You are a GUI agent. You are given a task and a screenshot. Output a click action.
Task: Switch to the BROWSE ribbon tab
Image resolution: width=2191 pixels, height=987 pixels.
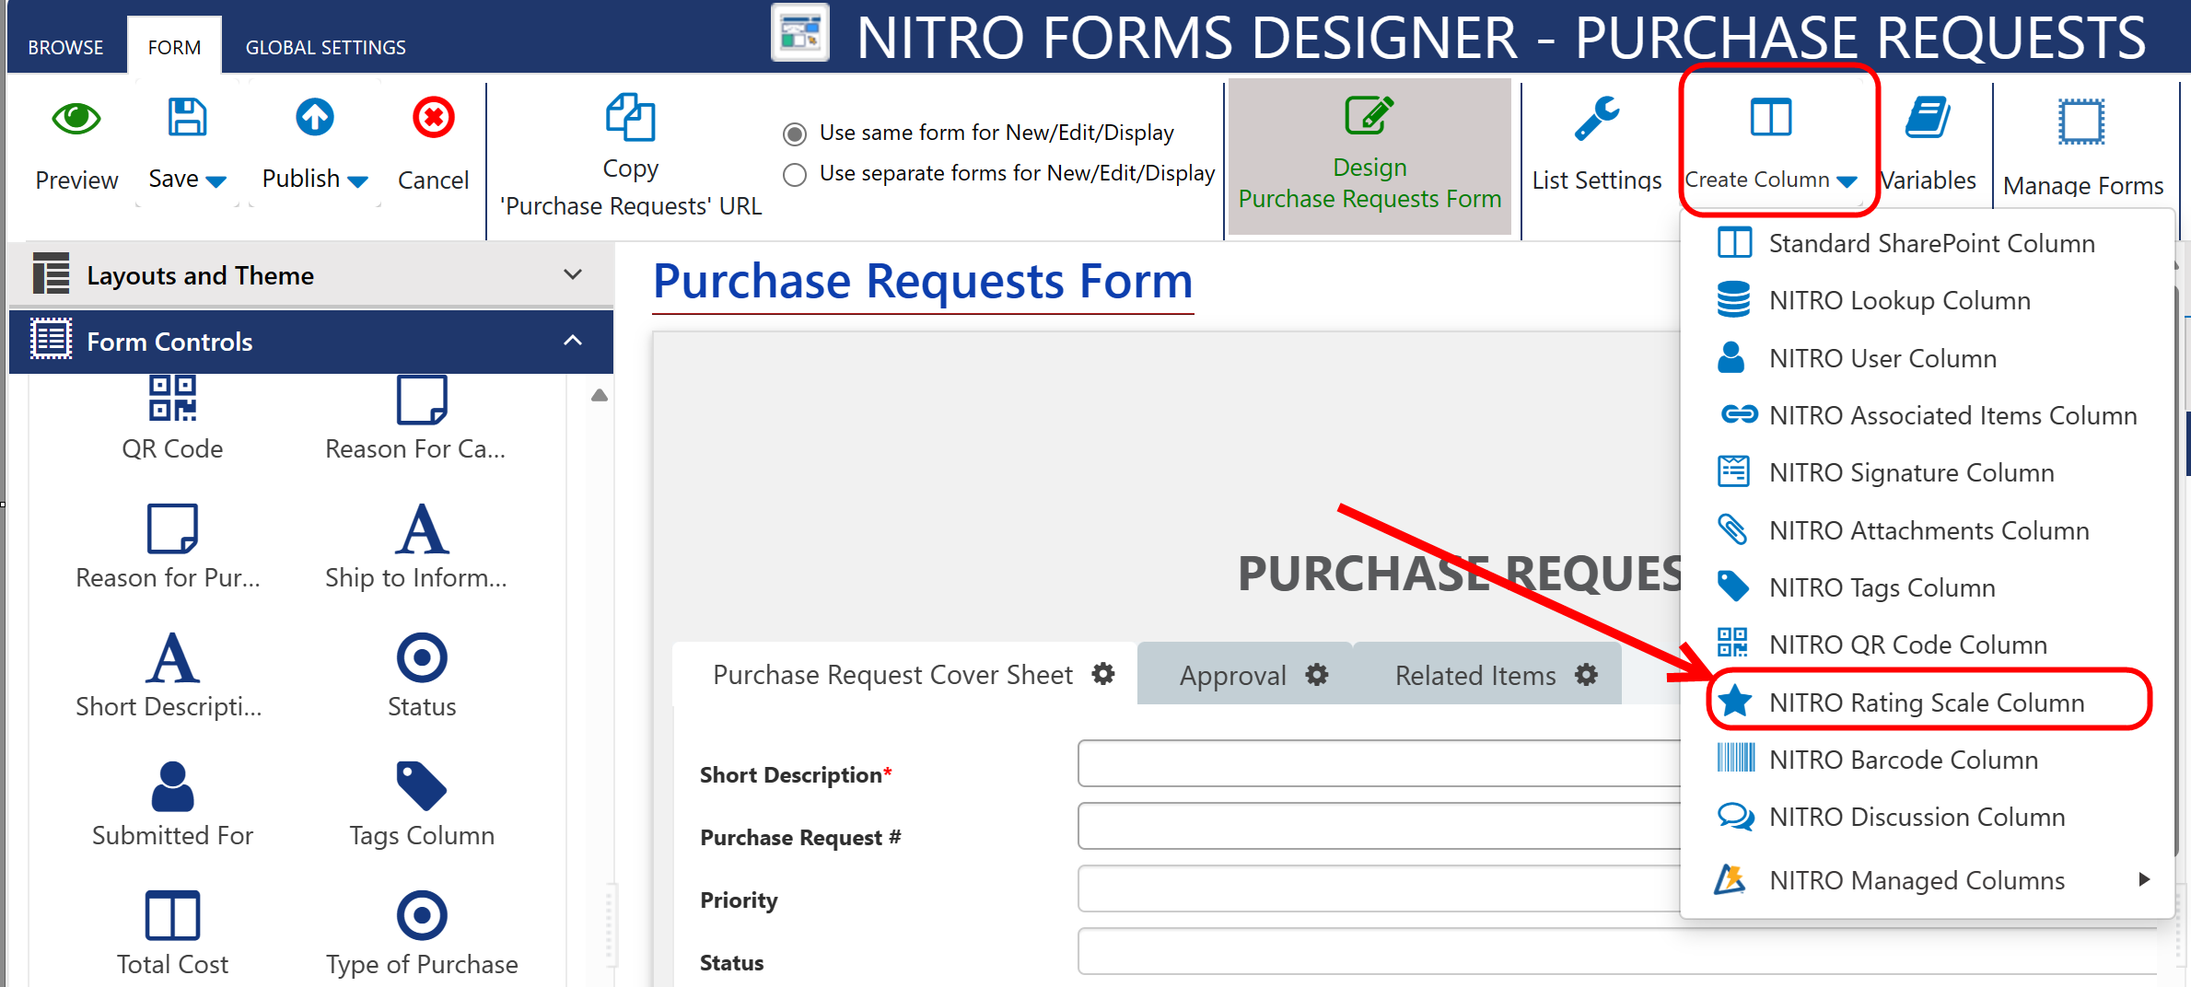65,47
